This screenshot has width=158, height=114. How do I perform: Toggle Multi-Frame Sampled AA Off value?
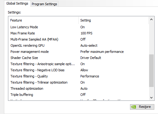[83, 39]
